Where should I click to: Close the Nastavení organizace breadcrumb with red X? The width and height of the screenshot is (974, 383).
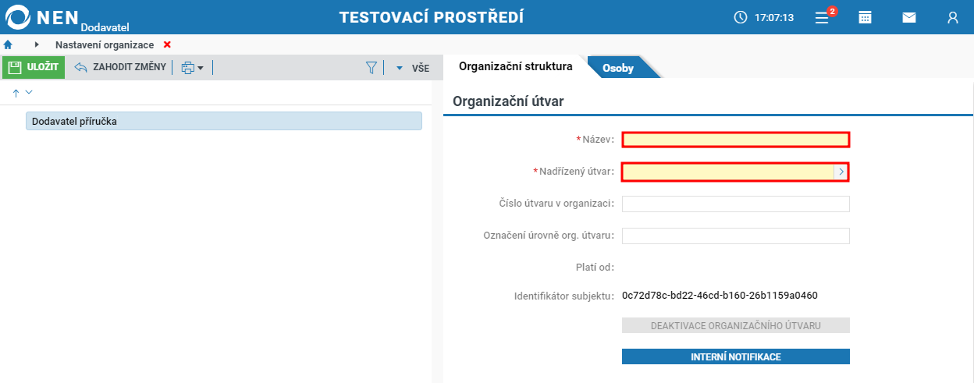click(167, 44)
